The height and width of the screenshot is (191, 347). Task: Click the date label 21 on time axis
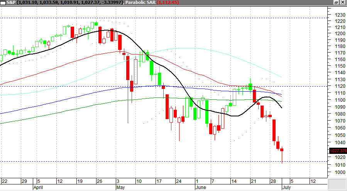coord(253,181)
